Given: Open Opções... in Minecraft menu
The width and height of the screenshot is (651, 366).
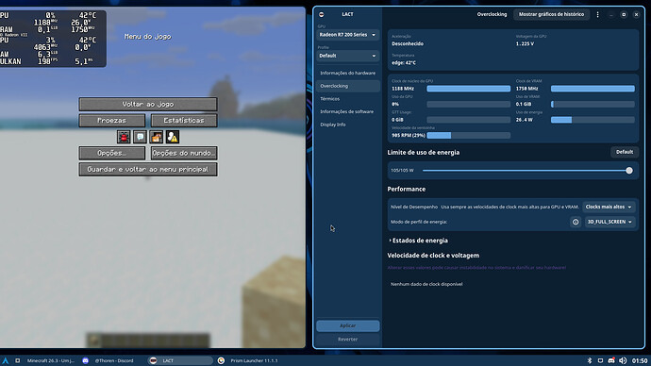Looking at the screenshot, I should (x=112, y=153).
